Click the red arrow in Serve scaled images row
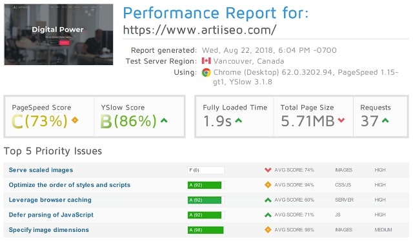Viewport: 413px width, 241px height. point(268,170)
